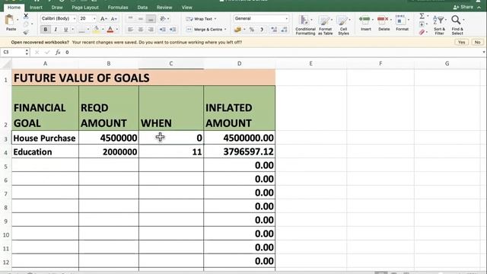This screenshot has width=487, height=274.
Task: Click cell containing 3796597.12
Action: tap(240, 151)
